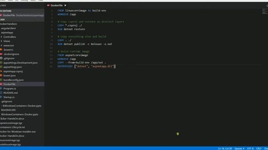
Task: Click the 'COPY --from=build-env /app/out .' line
Action: click(82, 62)
